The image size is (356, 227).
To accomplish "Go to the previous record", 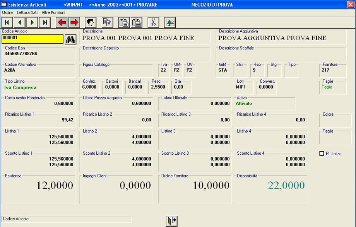I will pos(19,22).
